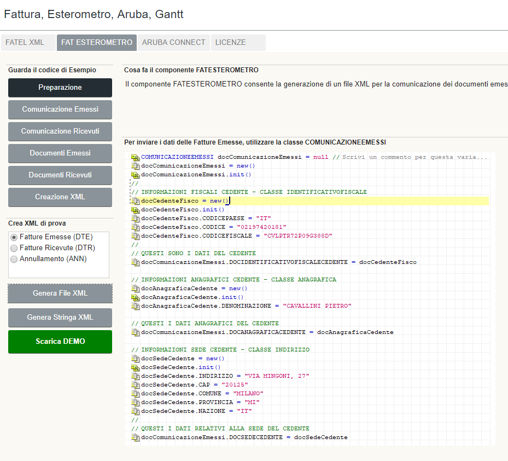Switch to the FAT ESTEROMETRO tab
The height and width of the screenshot is (461, 508).
97,43
